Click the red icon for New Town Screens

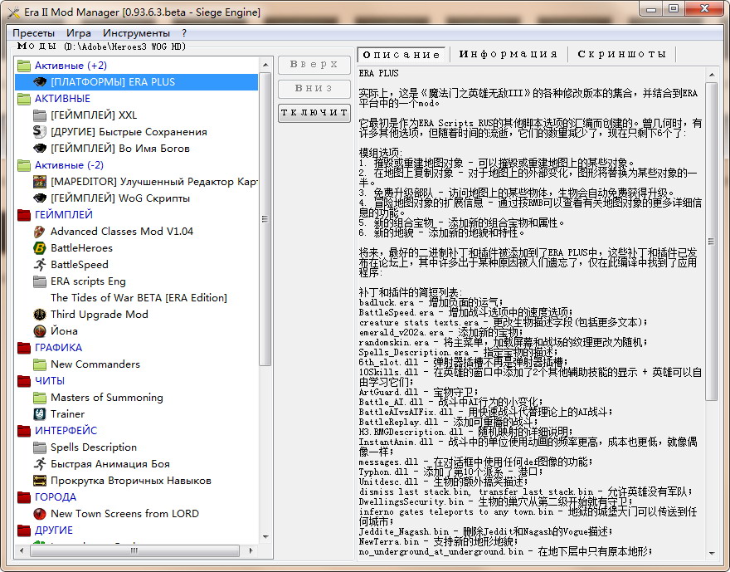40,514
